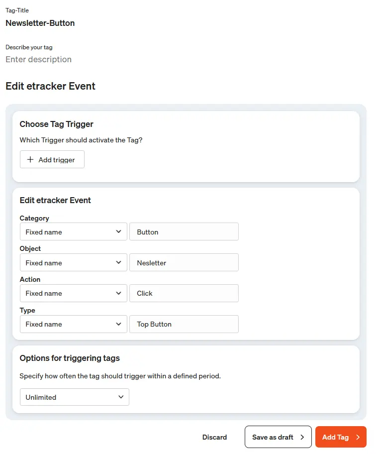The width and height of the screenshot is (379, 458).
Task: Click the 'Nesletter' object value field
Action: [x=184, y=262]
